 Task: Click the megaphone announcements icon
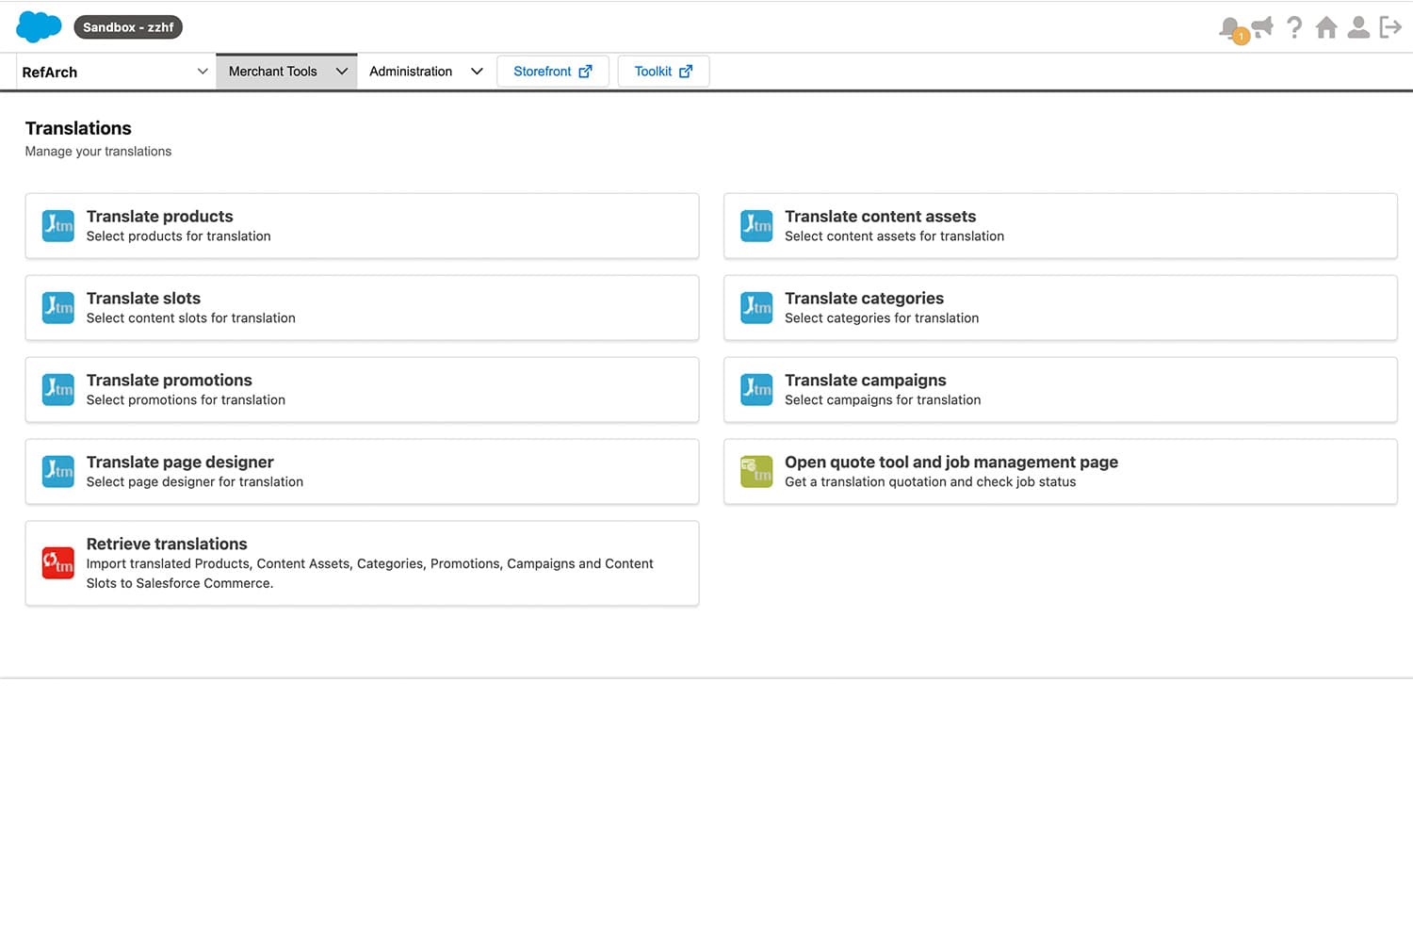point(1262,27)
